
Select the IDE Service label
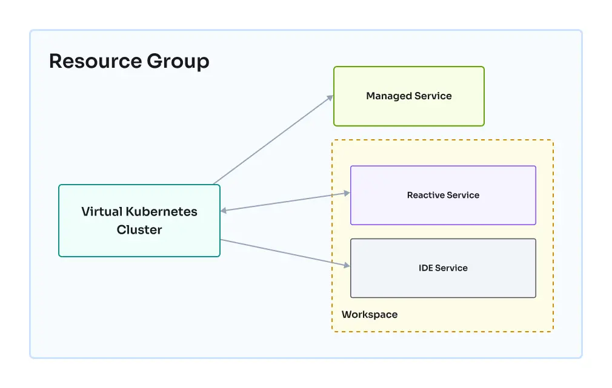(443, 268)
